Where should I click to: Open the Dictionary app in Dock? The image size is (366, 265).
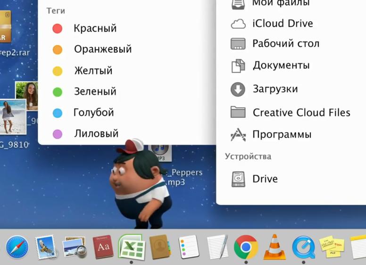tap(103, 247)
